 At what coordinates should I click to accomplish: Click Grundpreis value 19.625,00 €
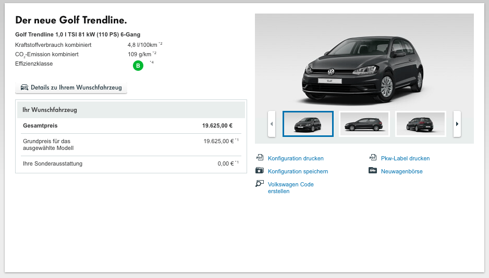coord(218,141)
